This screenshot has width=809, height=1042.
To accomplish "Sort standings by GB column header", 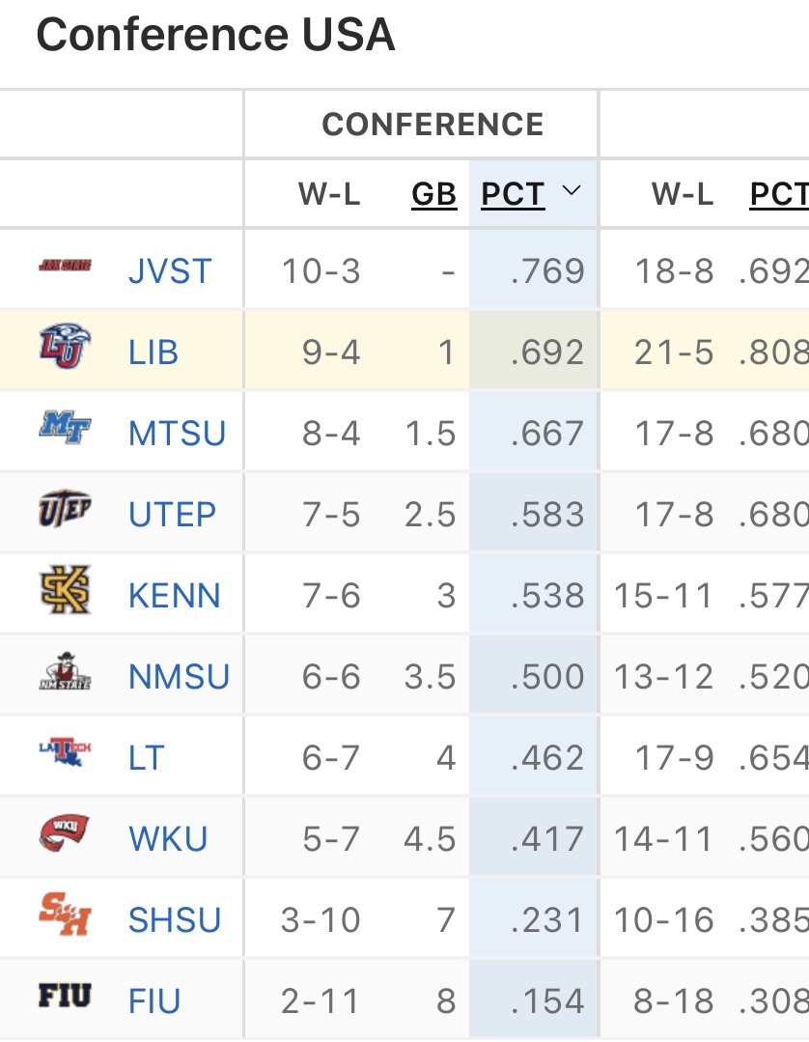I will 433,194.
